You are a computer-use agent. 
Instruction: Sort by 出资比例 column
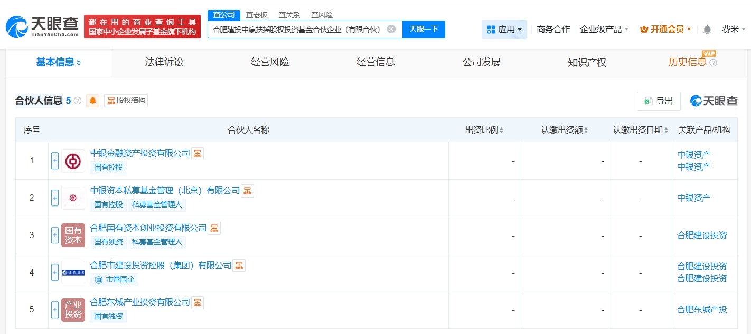tap(484, 130)
